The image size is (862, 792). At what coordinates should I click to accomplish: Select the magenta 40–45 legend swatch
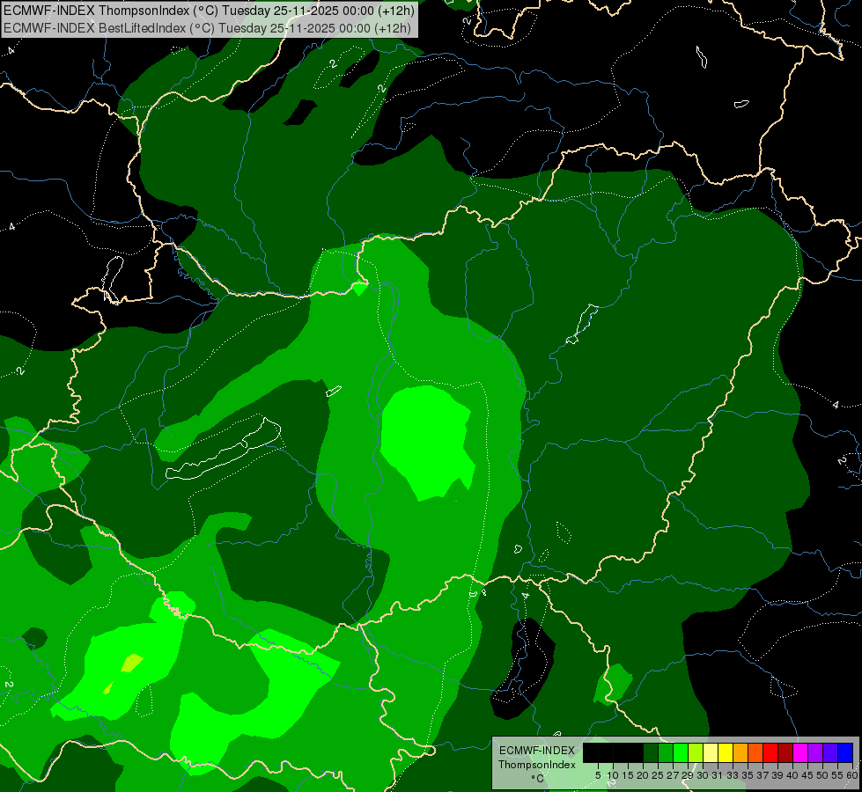(x=800, y=752)
